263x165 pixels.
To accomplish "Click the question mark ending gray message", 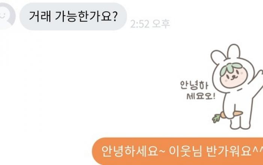I will (x=115, y=16).
